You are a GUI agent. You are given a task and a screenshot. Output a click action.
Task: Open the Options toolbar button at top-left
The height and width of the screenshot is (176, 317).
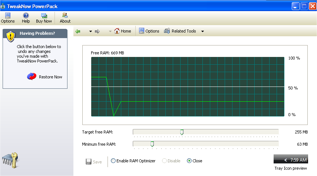pyautogui.click(x=8, y=18)
